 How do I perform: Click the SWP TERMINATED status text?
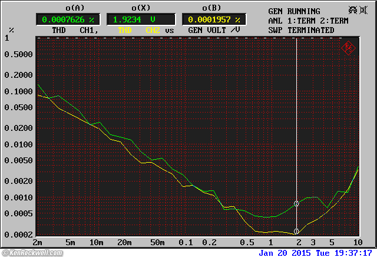(x=301, y=30)
